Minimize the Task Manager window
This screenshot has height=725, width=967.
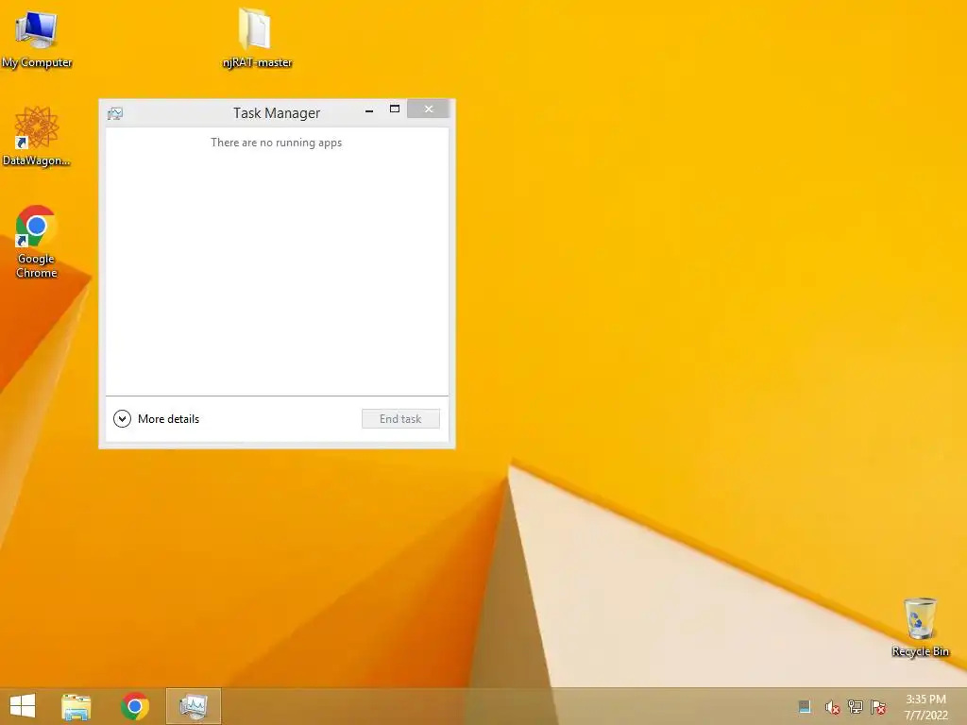click(x=369, y=110)
